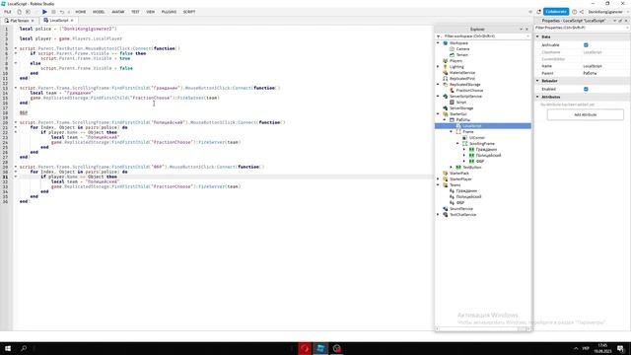The width and height of the screenshot is (631, 355).
Task: Select the SoundService icon
Action: tap(445, 209)
